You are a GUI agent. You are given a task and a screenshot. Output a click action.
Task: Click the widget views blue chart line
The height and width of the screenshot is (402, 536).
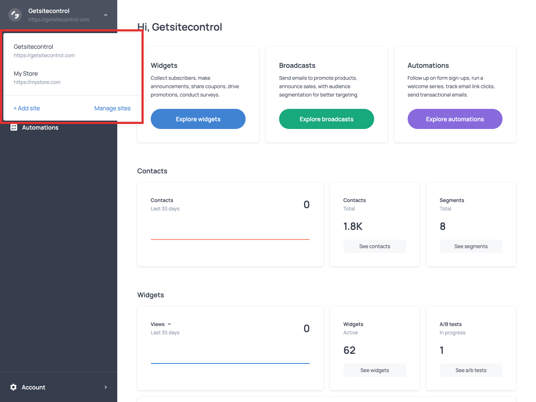(230, 363)
